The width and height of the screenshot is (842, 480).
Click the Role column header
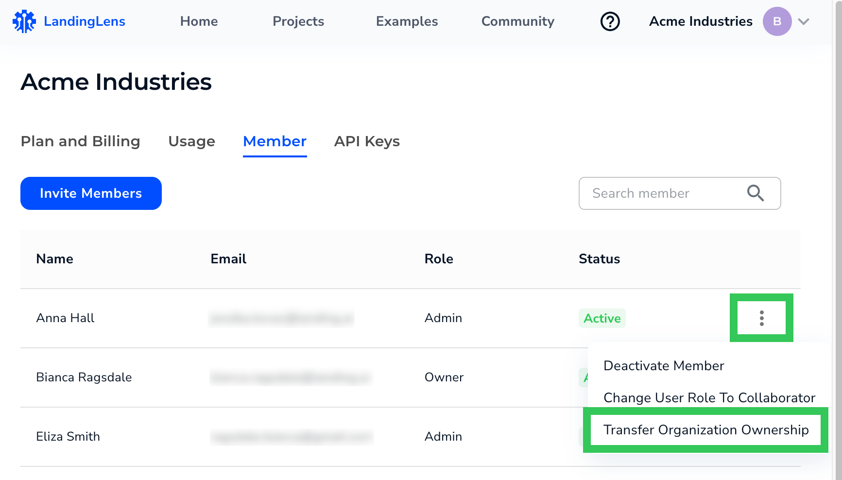pyautogui.click(x=439, y=259)
